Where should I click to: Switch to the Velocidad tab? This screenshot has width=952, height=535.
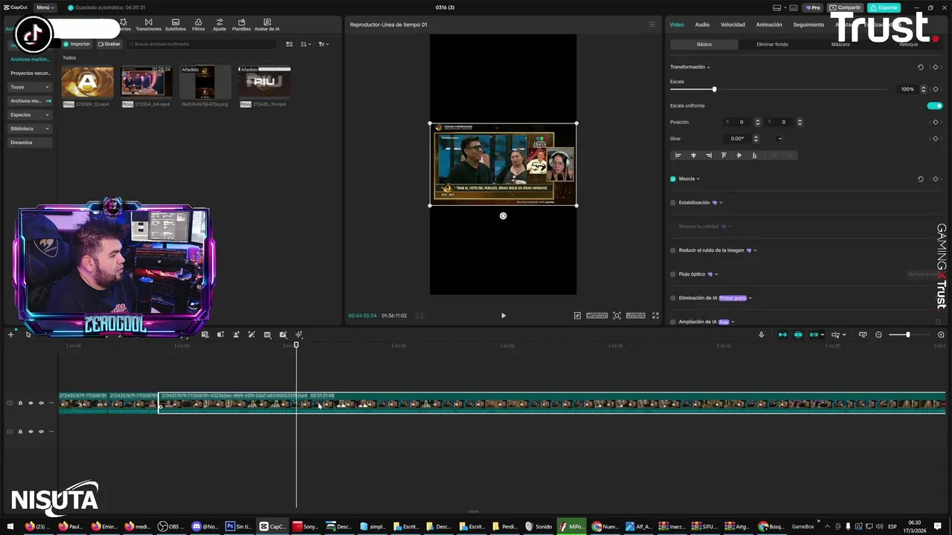(733, 25)
